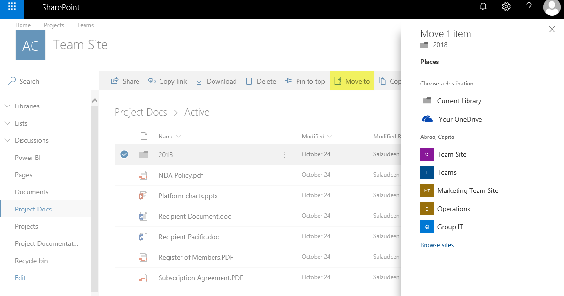This screenshot has width=564, height=296.
Task: Open the SharePoint settings gear
Action: (506, 7)
